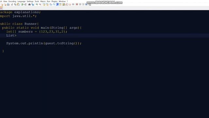The height and width of the screenshot is (118, 209).
Task: Open the View menu
Action: click(5, 1)
